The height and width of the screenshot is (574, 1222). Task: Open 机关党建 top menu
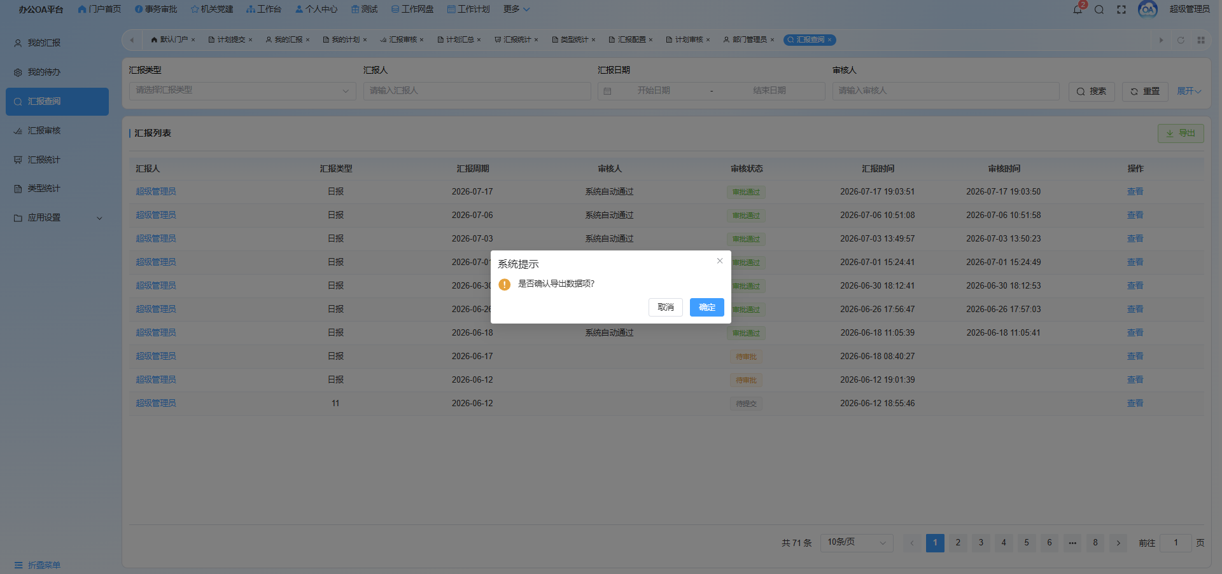coord(212,9)
